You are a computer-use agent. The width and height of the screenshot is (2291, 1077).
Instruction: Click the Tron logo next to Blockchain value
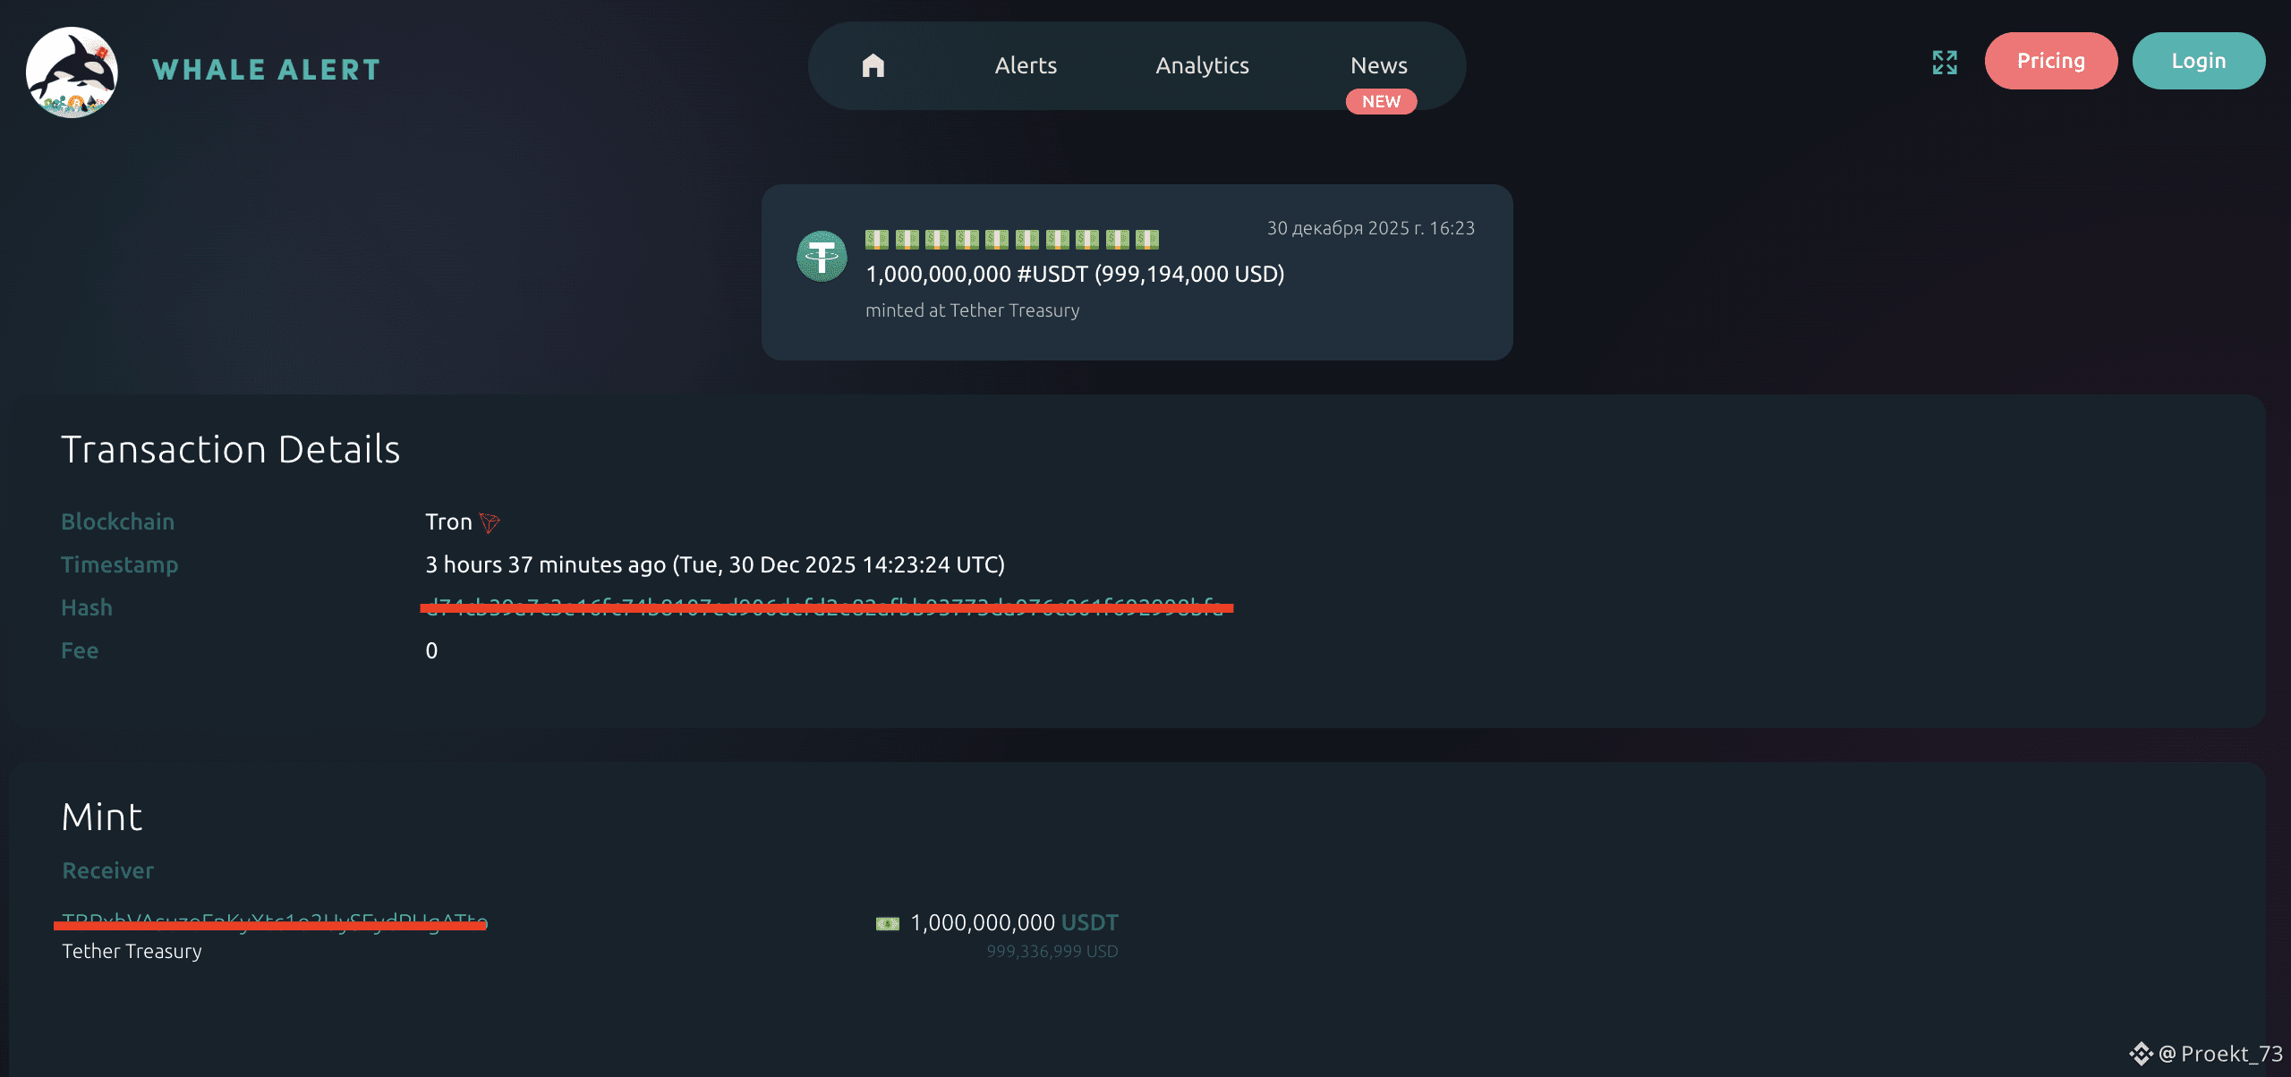(490, 522)
